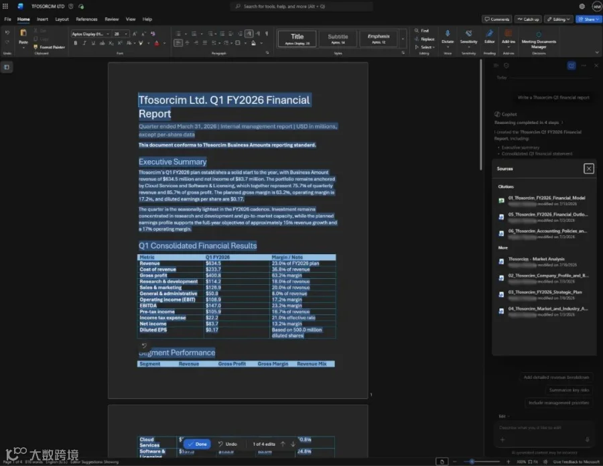Toggle Underline formatting
The height and width of the screenshot is (466, 603).
[x=93, y=43]
